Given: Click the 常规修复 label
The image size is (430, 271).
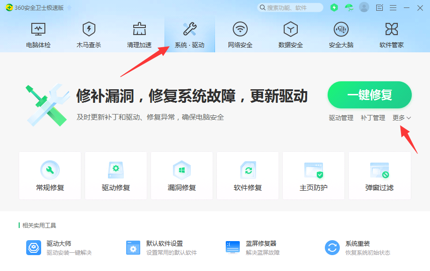Looking at the screenshot, I should (50, 188).
